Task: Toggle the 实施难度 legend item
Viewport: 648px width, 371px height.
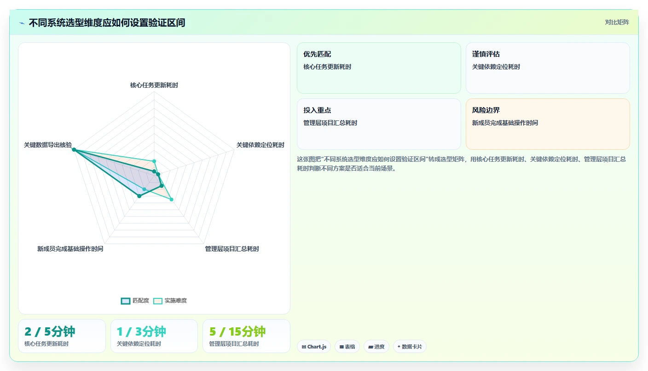Action: (170, 301)
